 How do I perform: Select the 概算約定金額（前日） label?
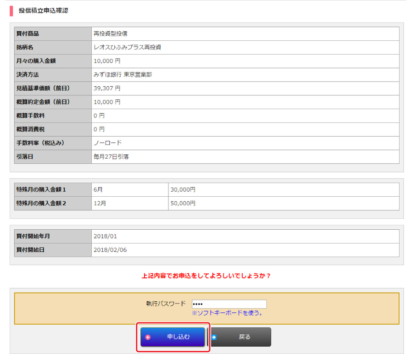coord(43,102)
